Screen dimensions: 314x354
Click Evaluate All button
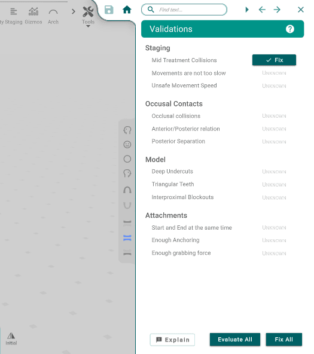[235, 340]
